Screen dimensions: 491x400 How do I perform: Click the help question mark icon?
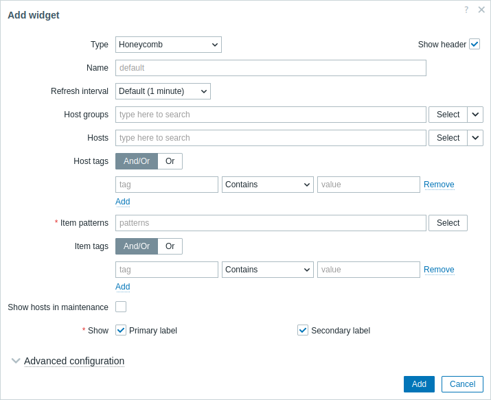point(466,10)
